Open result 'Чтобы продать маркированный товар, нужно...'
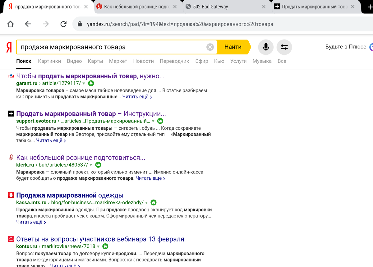 pyautogui.click(x=90, y=76)
